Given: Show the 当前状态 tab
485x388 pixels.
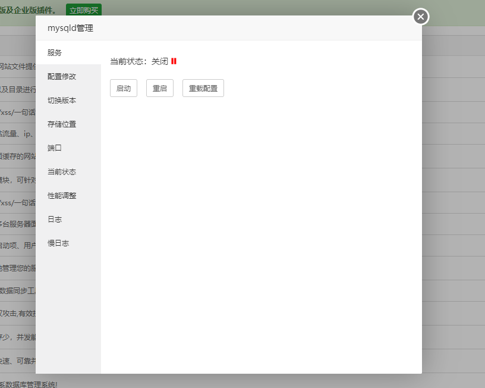Looking at the screenshot, I should pos(68,172).
